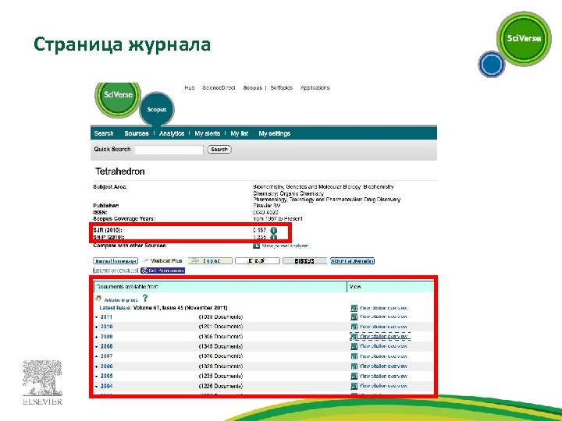
Task: Click the Copac button
Action: coord(210,261)
